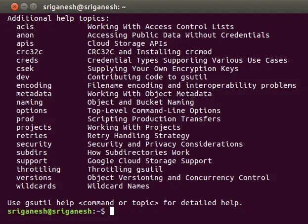Click the 'Additional help topics:' heading

tap(58, 18)
